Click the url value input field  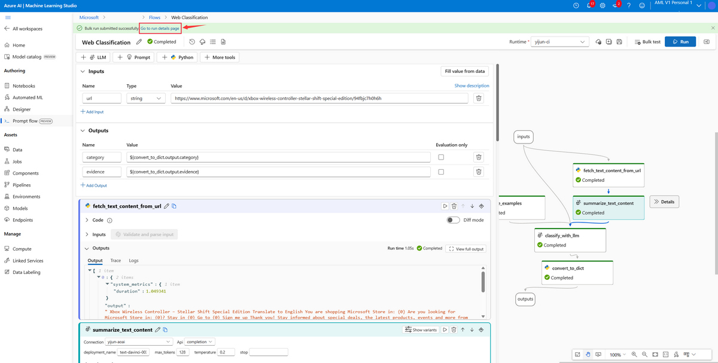(320, 98)
